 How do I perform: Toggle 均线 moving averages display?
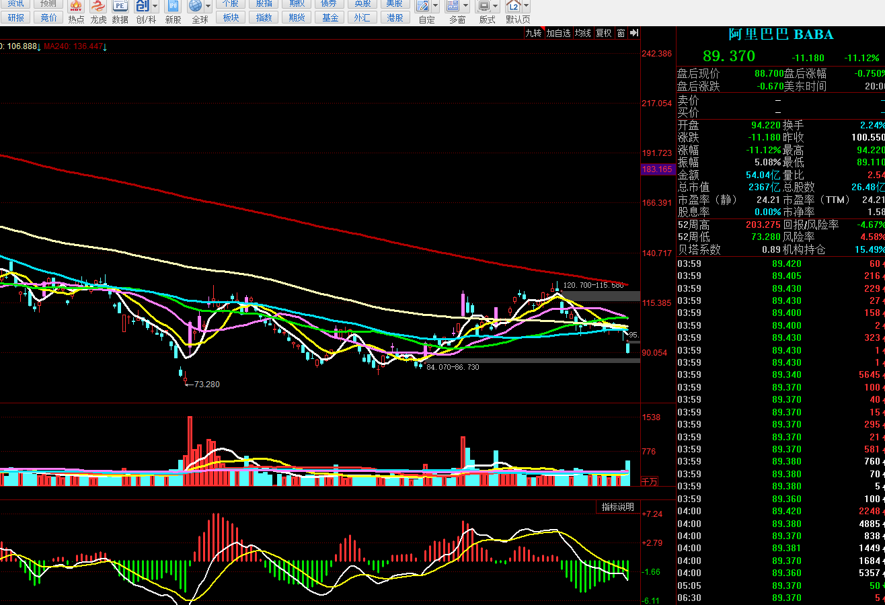582,33
